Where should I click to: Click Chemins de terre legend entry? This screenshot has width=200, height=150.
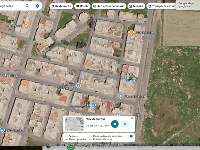coord(101,139)
